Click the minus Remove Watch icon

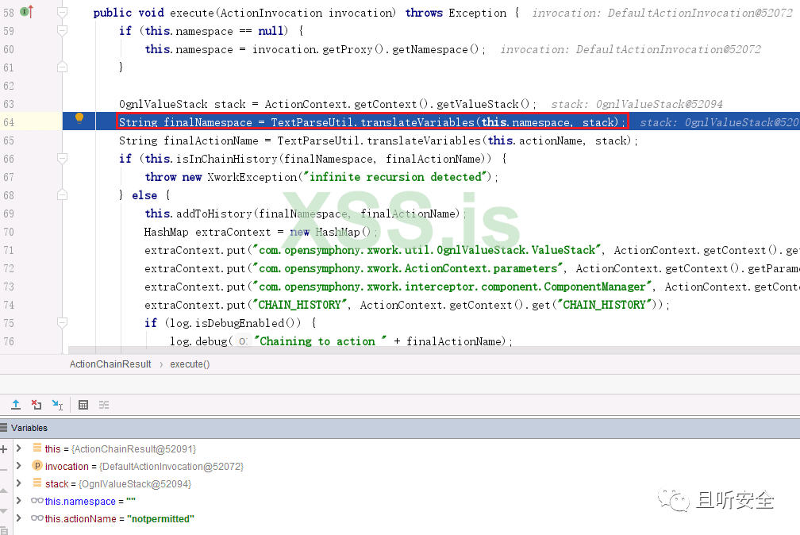click(x=3, y=470)
